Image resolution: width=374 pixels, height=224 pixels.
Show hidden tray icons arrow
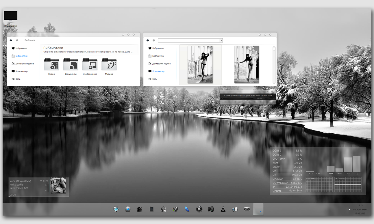coord(349,209)
